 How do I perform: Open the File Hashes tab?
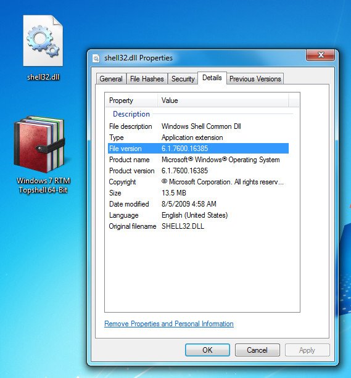[147, 79]
